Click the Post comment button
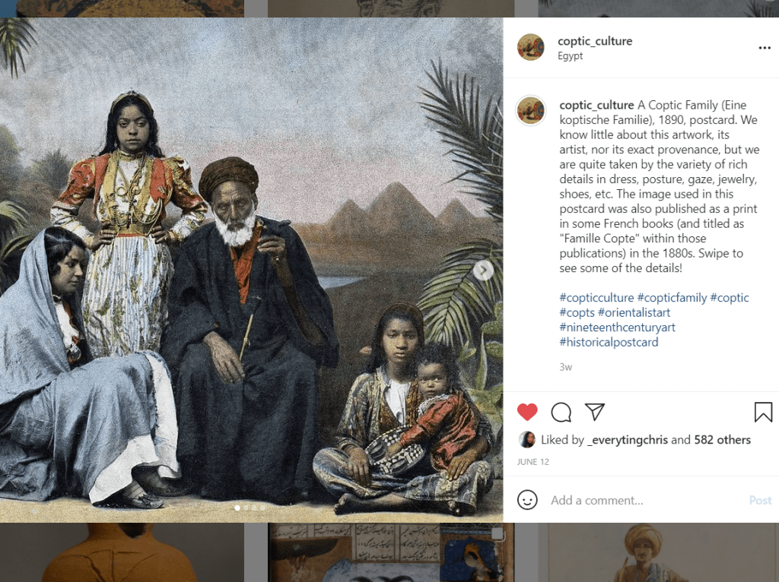Screen dimensions: 779x582 pos(760,500)
